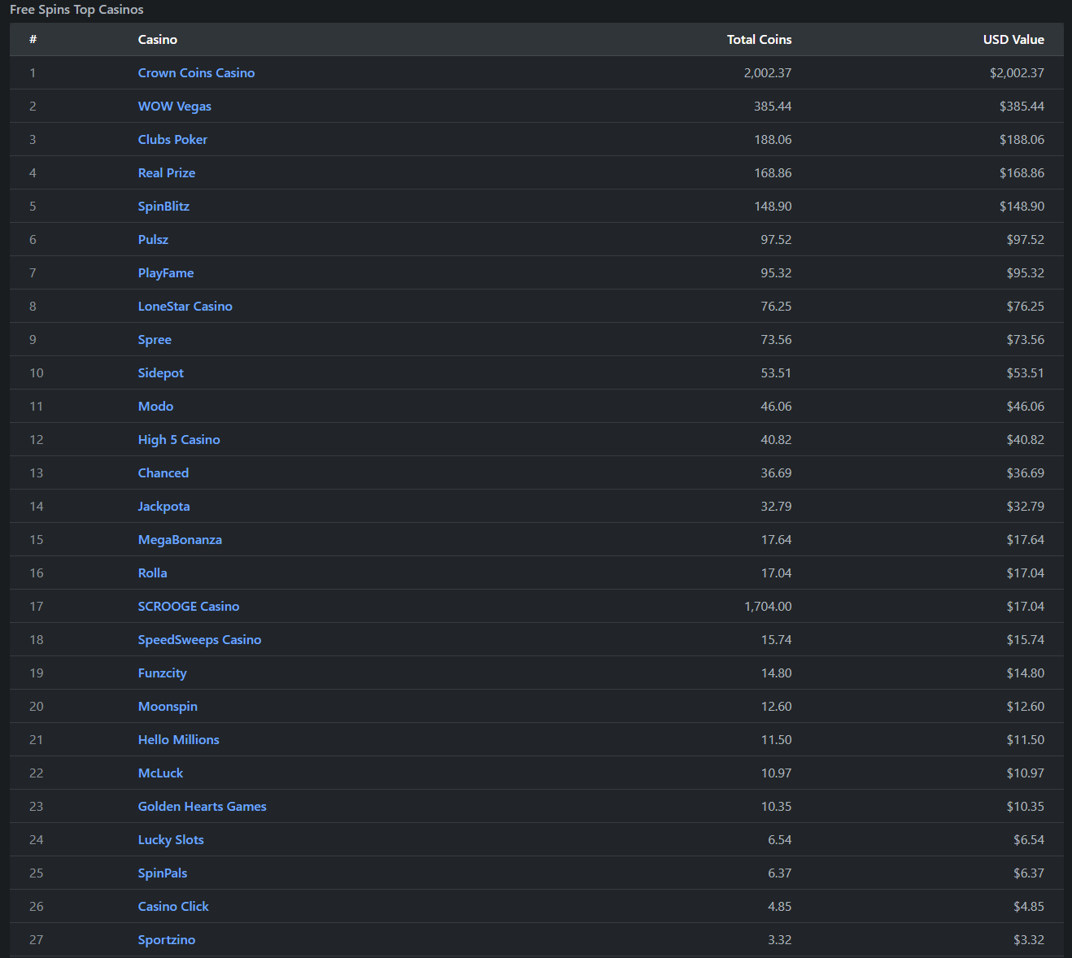1072x958 pixels.
Task: Select the 188.06 total coins cell
Action: [773, 139]
